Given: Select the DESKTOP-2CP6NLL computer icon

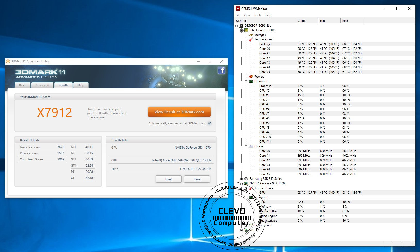Looking at the screenshot, I should click(x=241, y=26).
